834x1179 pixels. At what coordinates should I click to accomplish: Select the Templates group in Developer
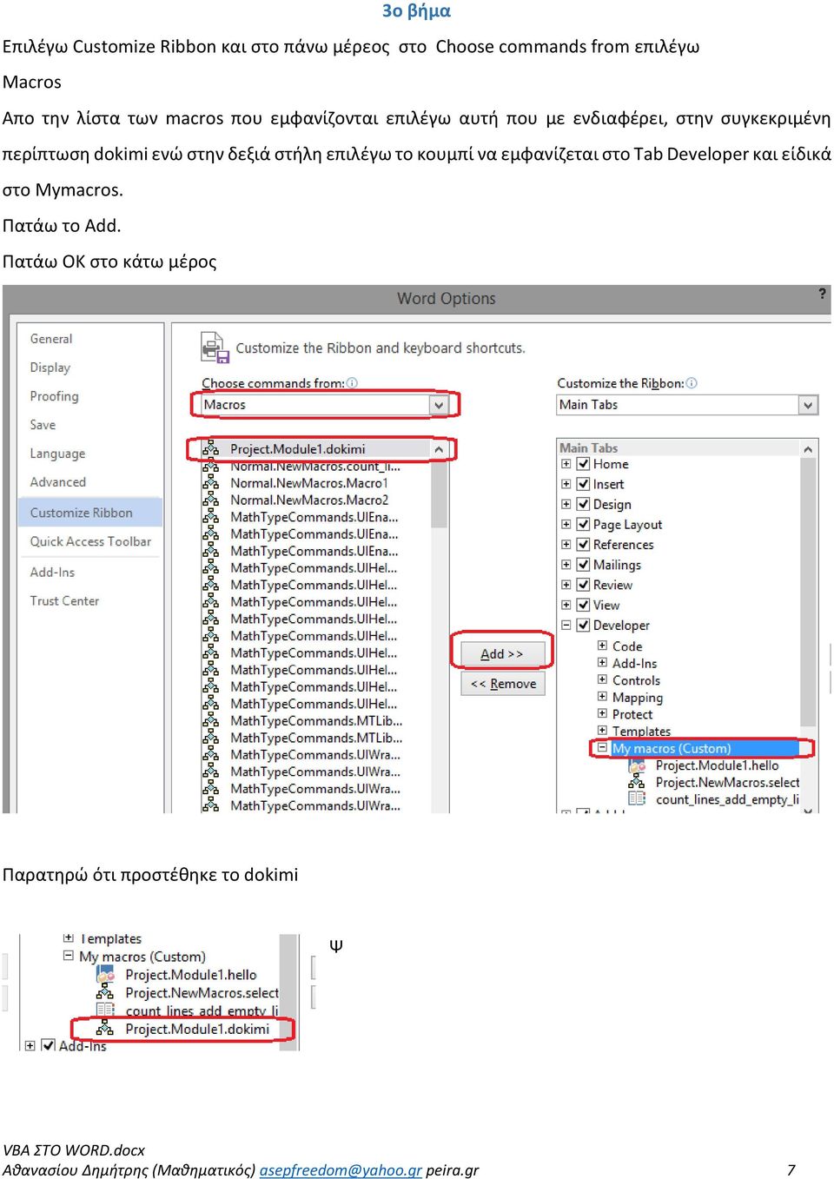(x=641, y=731)
